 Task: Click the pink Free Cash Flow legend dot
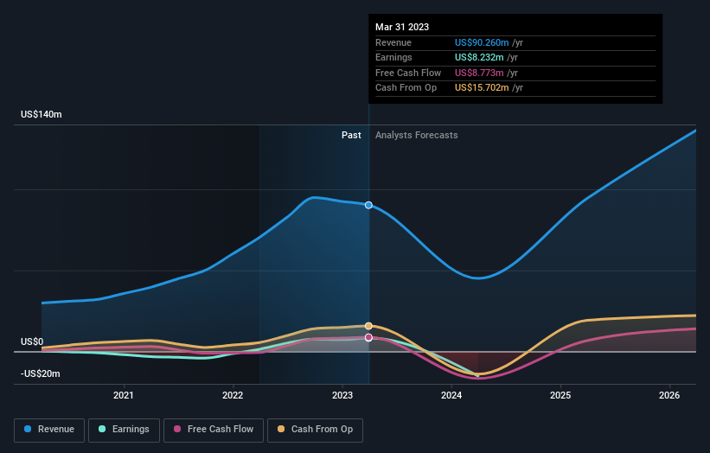coord(177,429)
